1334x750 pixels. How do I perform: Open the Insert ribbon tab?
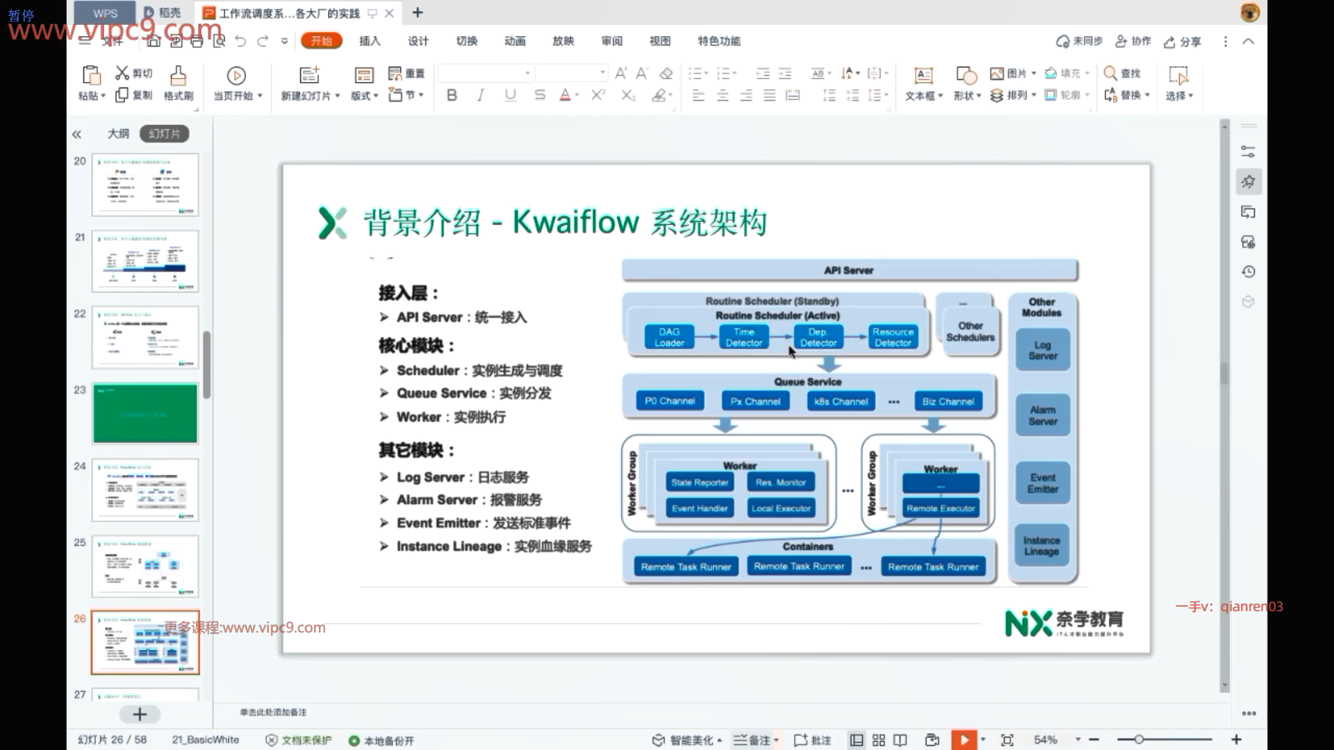click(370, 41)
